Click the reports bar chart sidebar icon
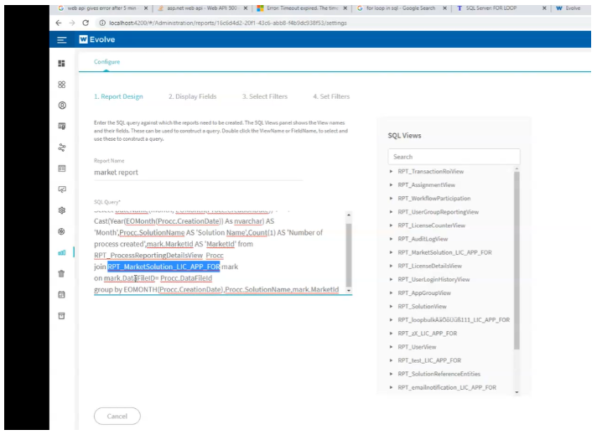Image resolution: width=597 pixels, height=435 pixels. [61, 252]
